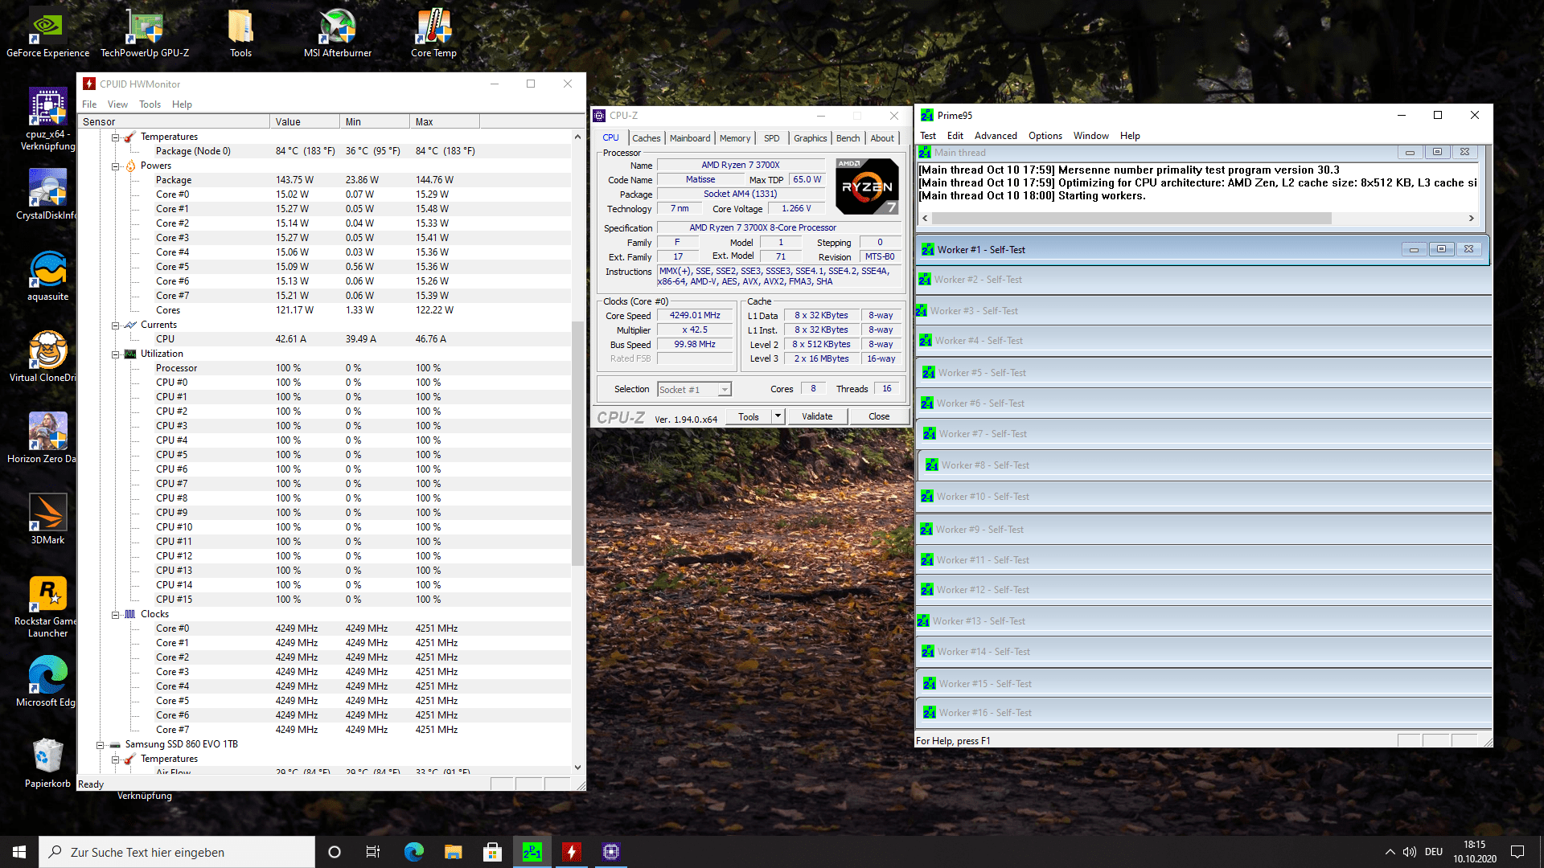The height and width of the screenshot is (868, 1544).
Task: Switch to CPU-Z Memory tab
Action: (734, 138)
